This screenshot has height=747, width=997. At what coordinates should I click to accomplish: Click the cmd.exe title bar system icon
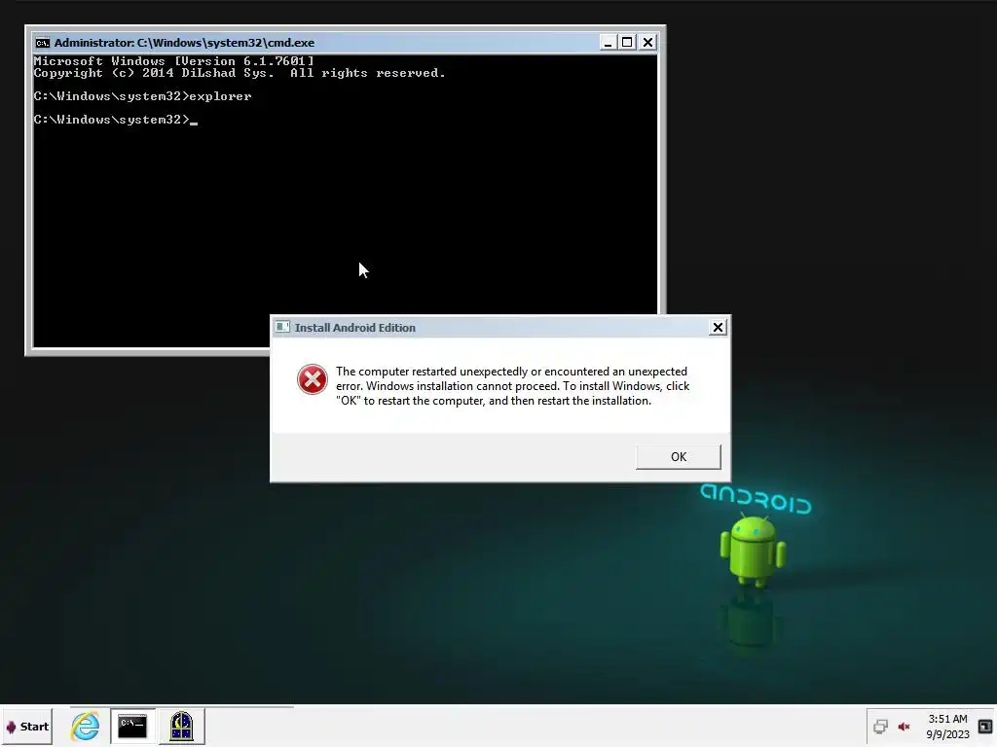tap(43, 43)
